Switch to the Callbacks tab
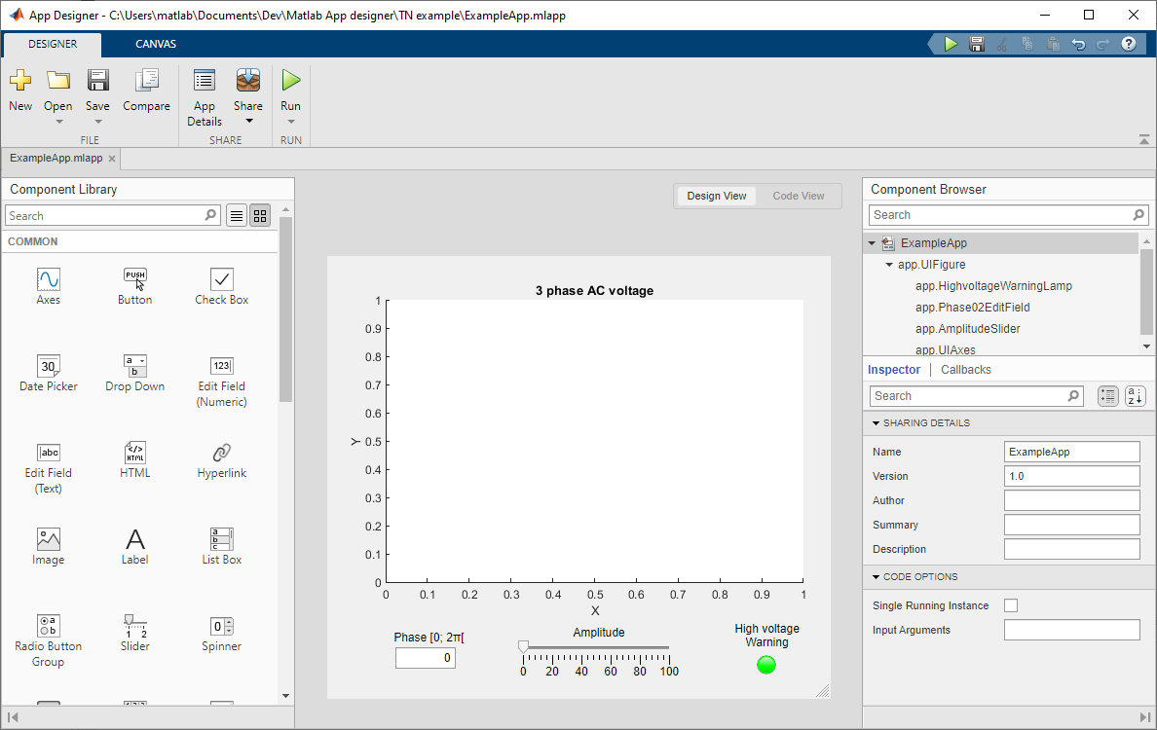 tap(965, 370)
